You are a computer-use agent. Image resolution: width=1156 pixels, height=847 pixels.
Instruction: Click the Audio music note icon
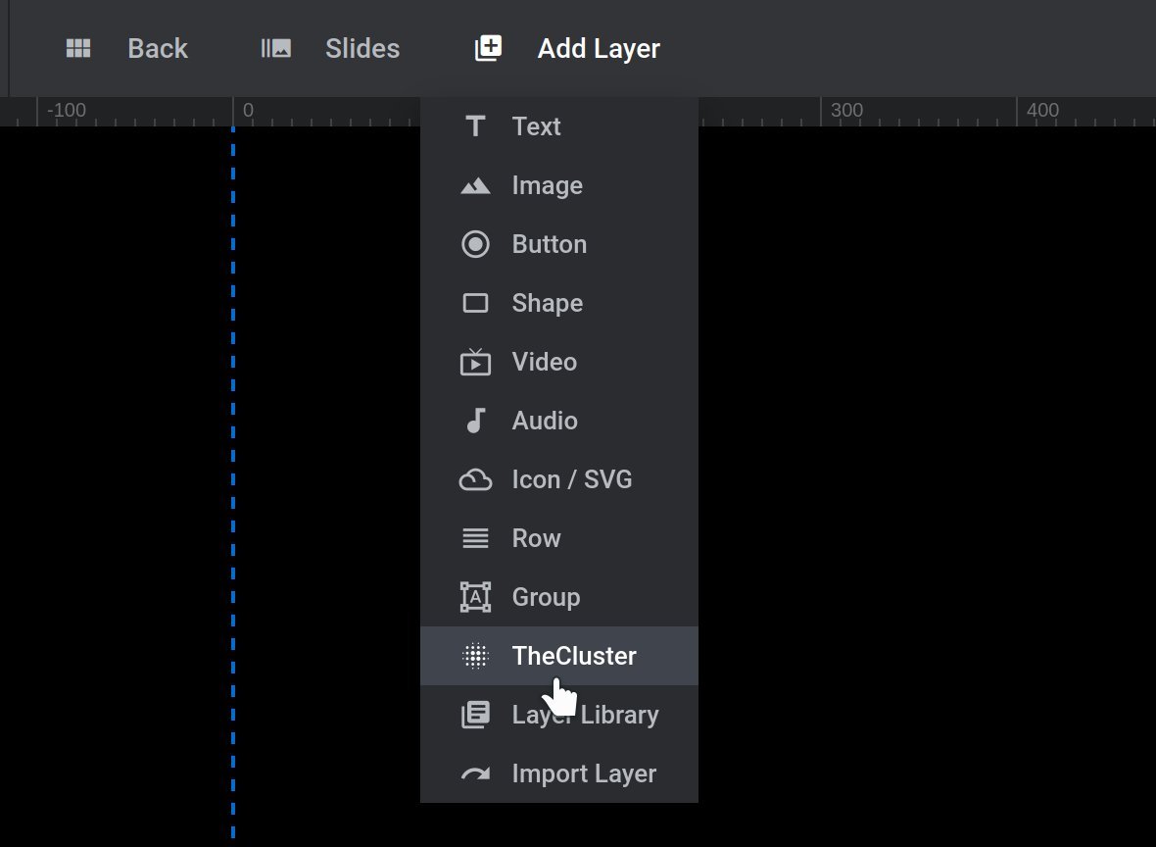click(475, 421)
